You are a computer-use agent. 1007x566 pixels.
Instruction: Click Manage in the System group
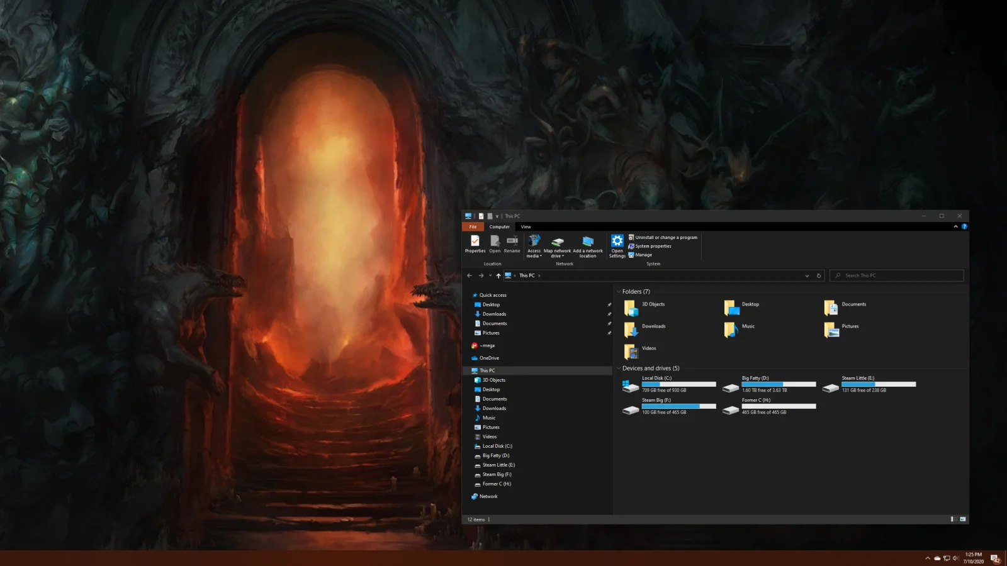[x=640, y=255]
